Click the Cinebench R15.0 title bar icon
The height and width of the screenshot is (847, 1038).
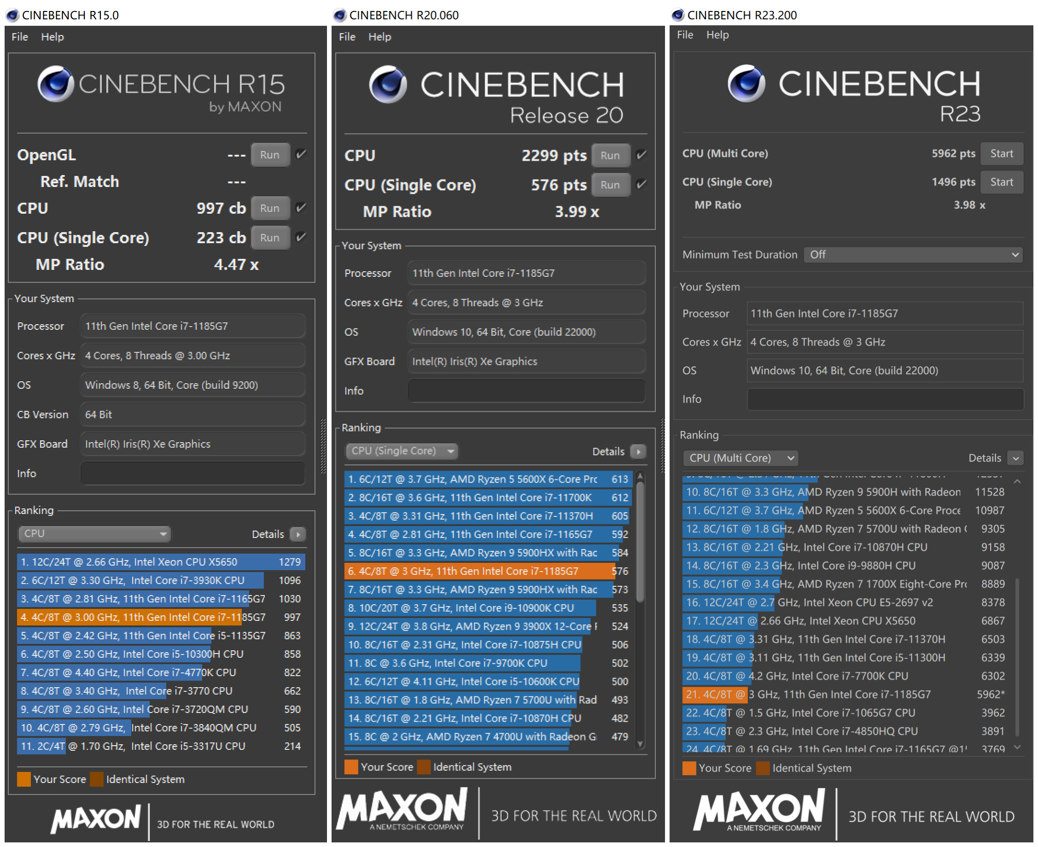coord(12,15)
